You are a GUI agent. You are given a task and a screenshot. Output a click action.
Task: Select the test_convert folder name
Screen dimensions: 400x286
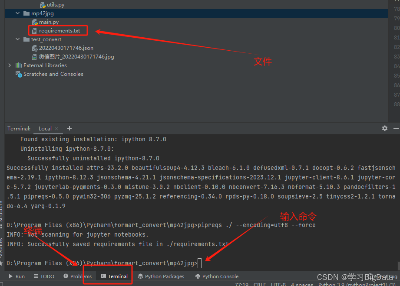[x=46, y=39]
